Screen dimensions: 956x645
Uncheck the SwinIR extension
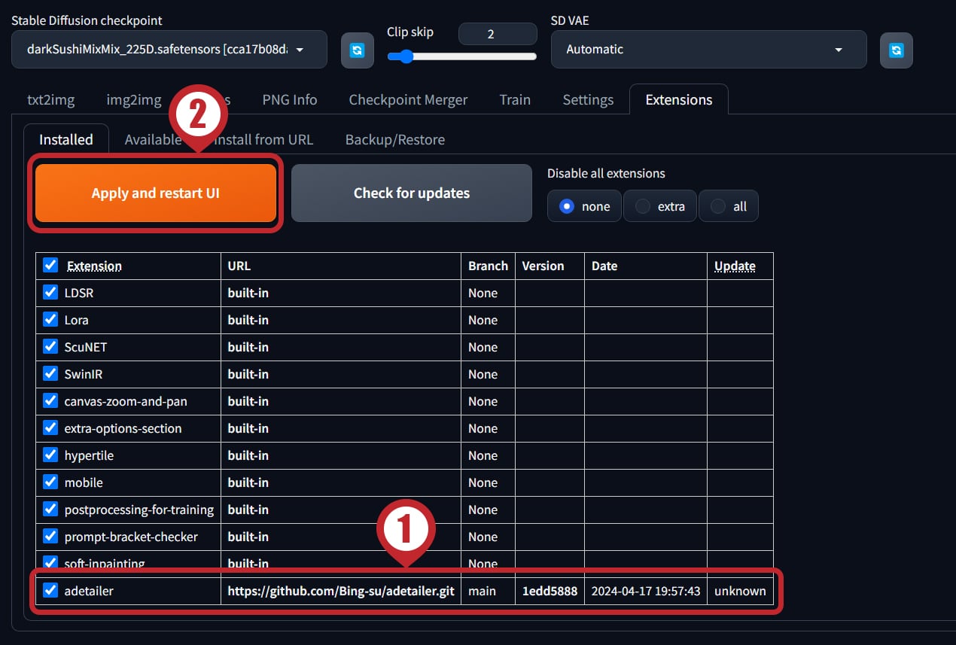(50, 373)
